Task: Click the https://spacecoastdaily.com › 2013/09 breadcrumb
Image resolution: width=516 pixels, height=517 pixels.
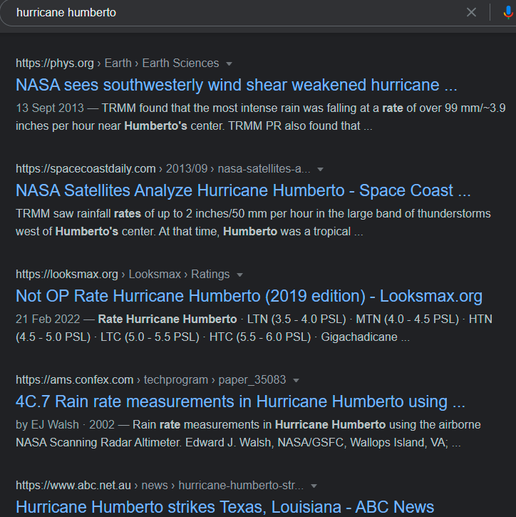Action: point(163,168)
